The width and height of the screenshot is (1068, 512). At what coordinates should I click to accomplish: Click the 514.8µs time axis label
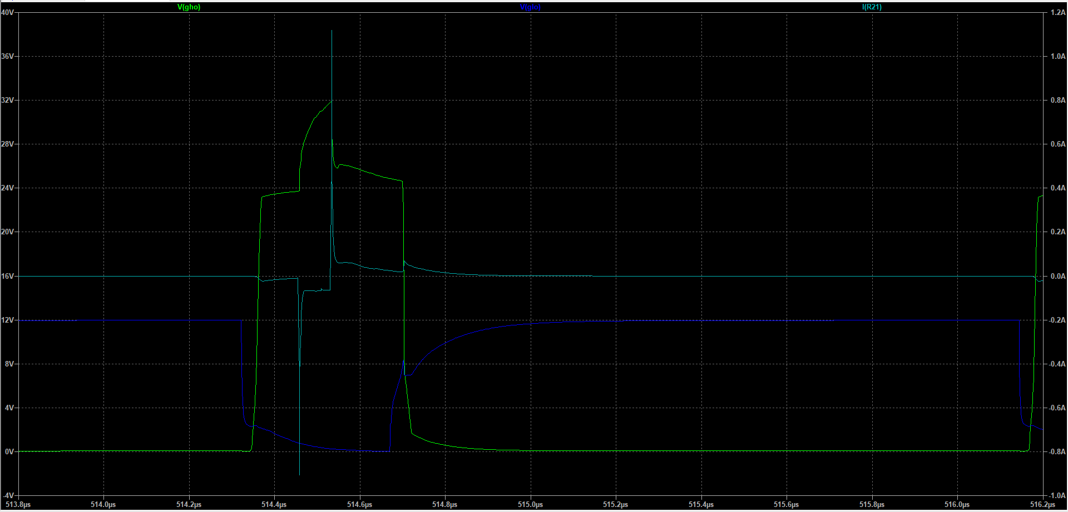(x=445, y=504)
